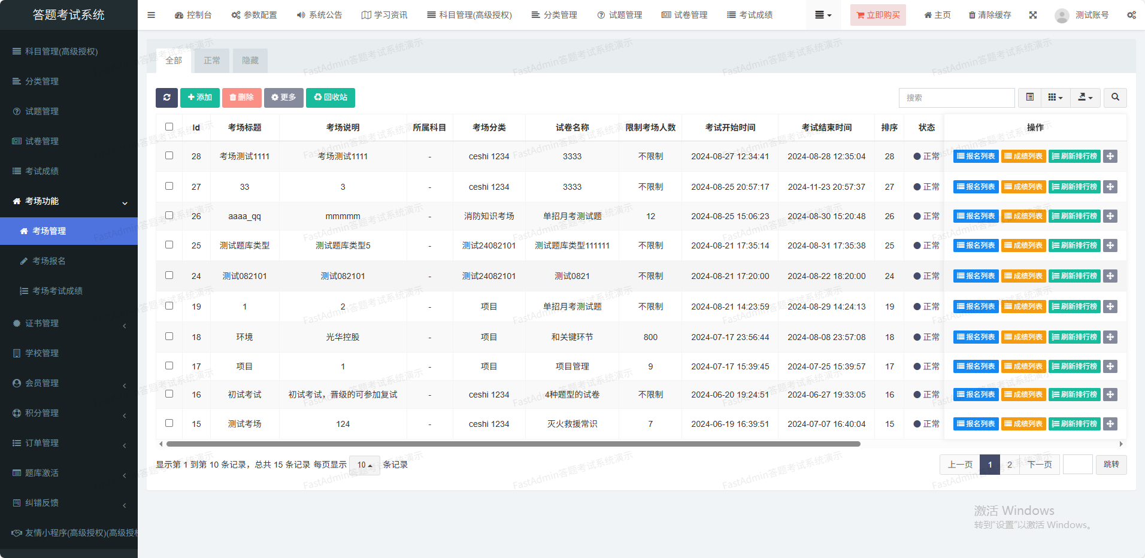Click the 添加 add button
1145x558 pixels.
coord(200,98)
